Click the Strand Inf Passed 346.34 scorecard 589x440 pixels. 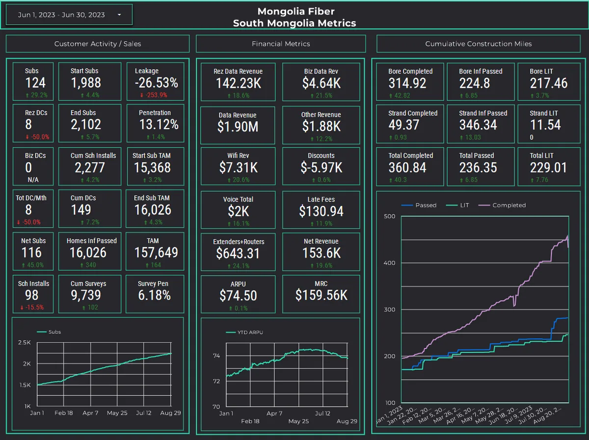[481, 124]
